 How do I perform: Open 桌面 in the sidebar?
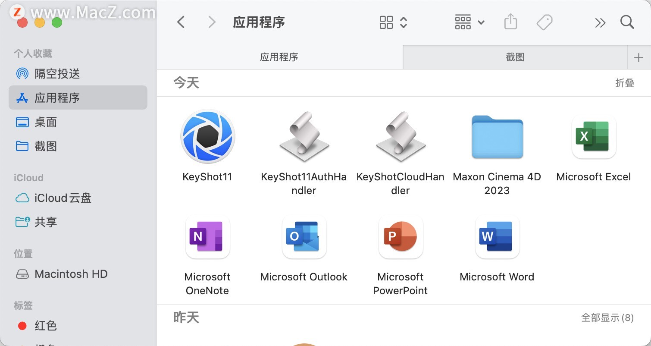click(x=78, y=122)
